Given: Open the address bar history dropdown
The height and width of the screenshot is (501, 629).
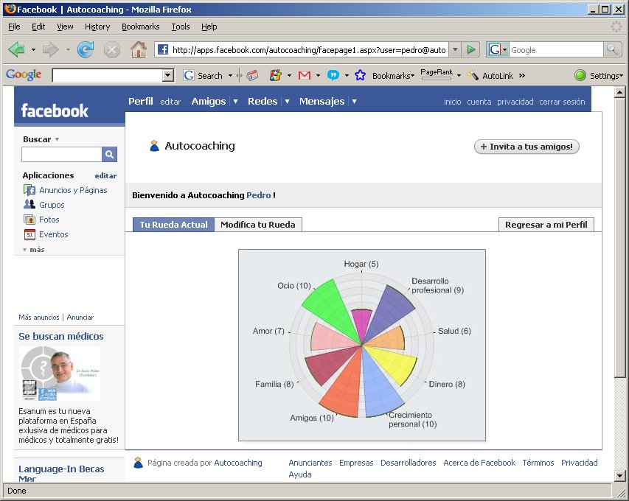Looking at the screenshot, I should point(454,50).
